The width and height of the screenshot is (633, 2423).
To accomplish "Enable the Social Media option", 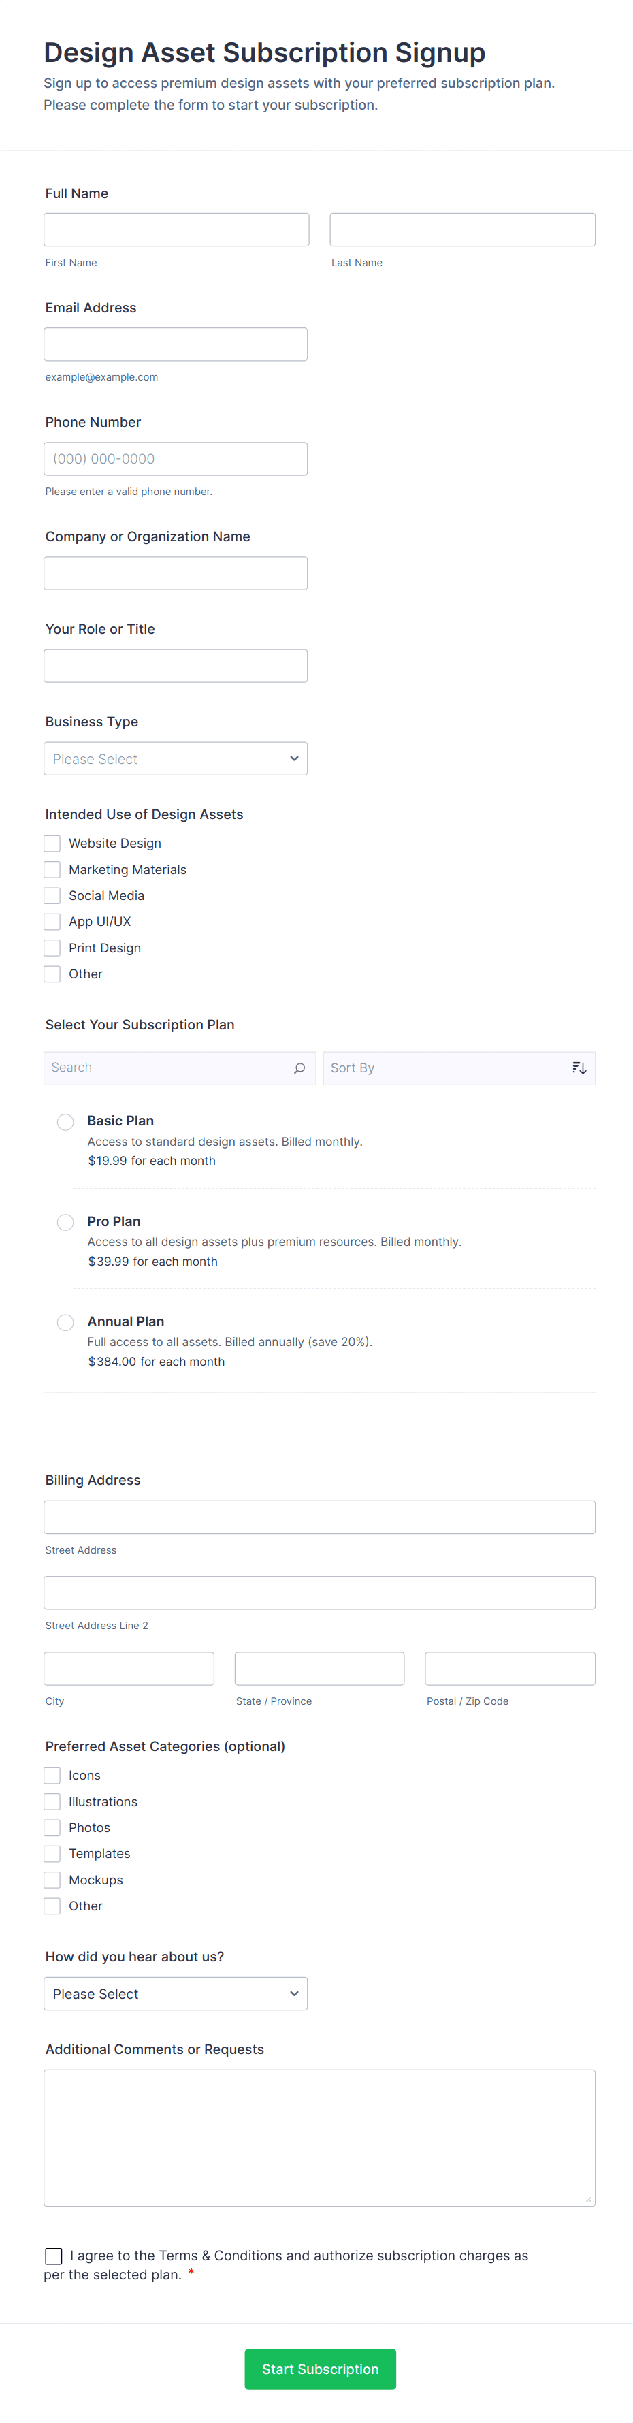I will tap(52, 895).
